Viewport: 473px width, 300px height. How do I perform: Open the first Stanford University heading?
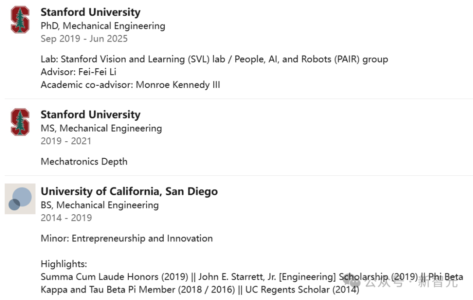coord(91,12)
